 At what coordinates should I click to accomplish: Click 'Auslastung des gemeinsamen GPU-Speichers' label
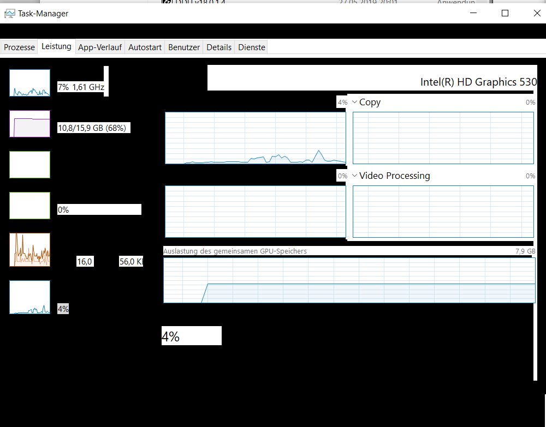[x=235, y=251]
